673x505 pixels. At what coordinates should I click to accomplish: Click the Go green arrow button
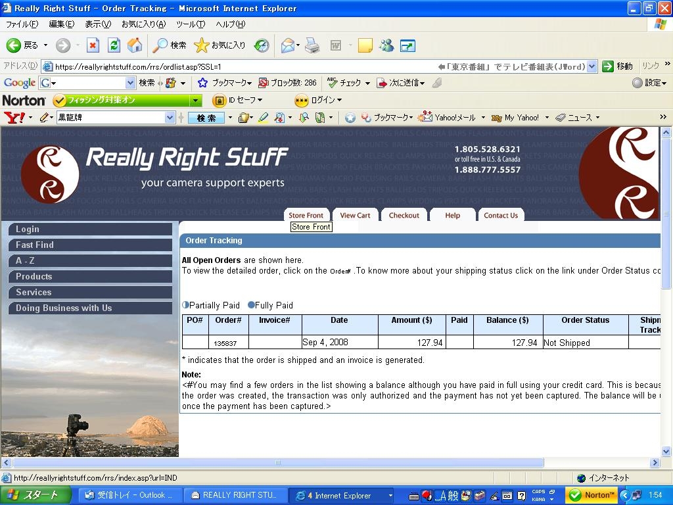pos(608,66)
